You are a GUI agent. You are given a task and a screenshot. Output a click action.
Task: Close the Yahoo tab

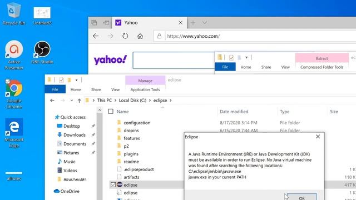[180, 23]
